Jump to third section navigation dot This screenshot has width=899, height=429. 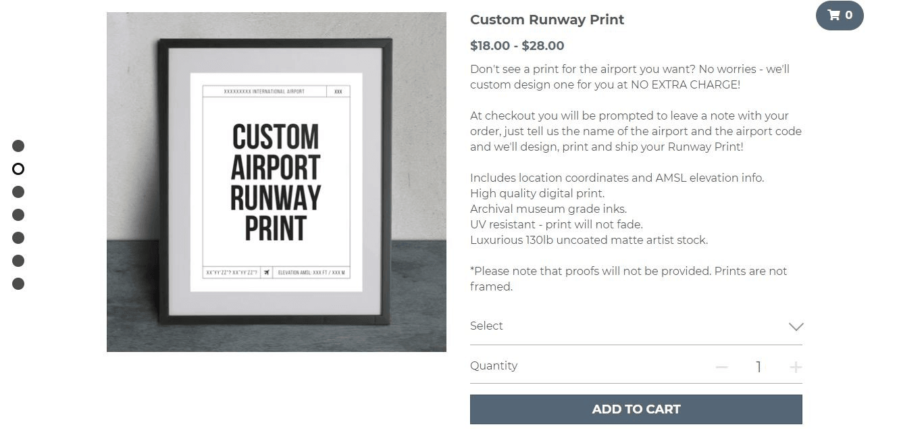tap(18, 192)
